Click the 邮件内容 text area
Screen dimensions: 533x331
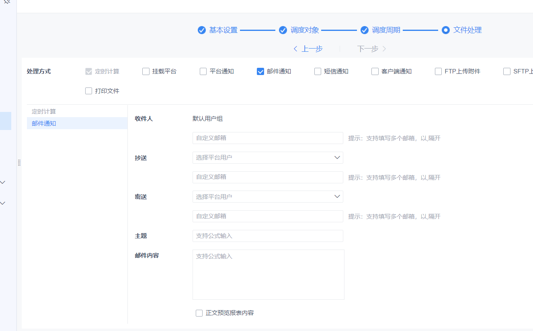click(x=269, y=274)
